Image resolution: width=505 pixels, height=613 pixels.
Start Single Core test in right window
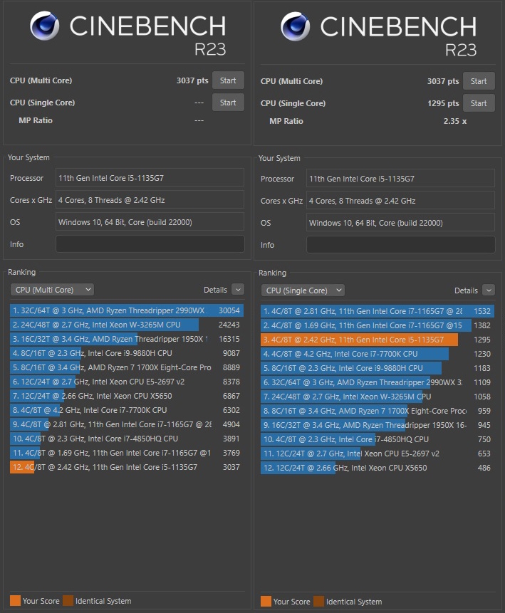point(479,103)
